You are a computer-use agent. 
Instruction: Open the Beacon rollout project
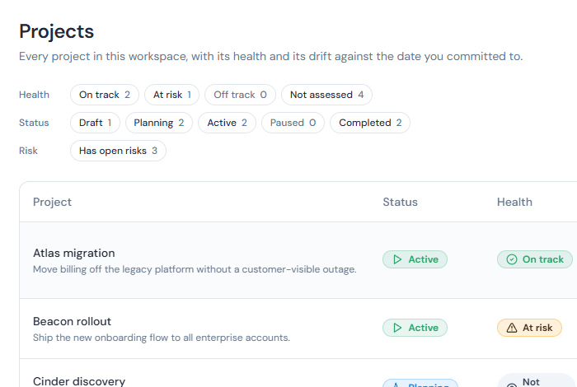[x=73, y=322]
